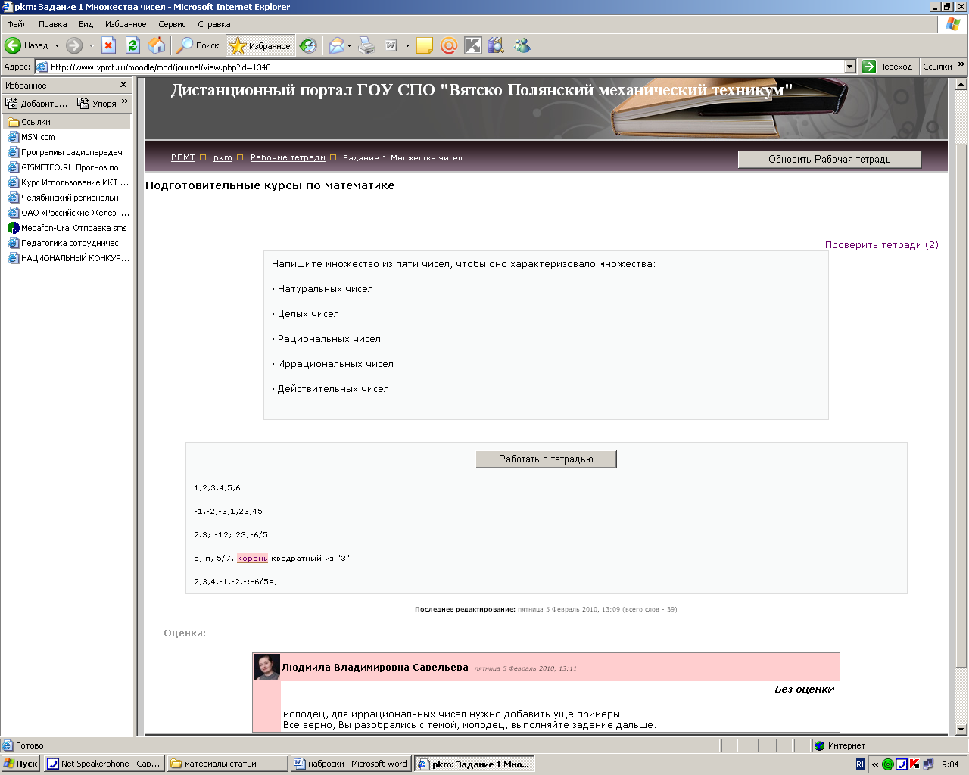This screenshot has width=969, height=775.
Task: Click the RU language indicator in tray
Action: point(860,764)
